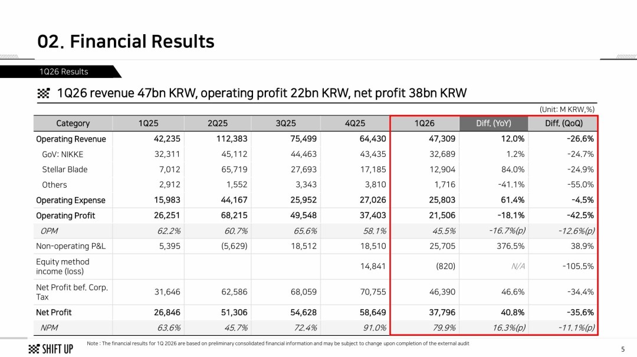Viewport: 637px width, 357px height.
Task: Click the Category column header
Action: 73,123
